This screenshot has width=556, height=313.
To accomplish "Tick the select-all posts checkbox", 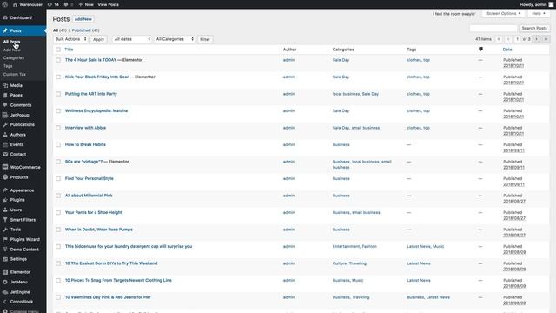I will tap(58, 50).
